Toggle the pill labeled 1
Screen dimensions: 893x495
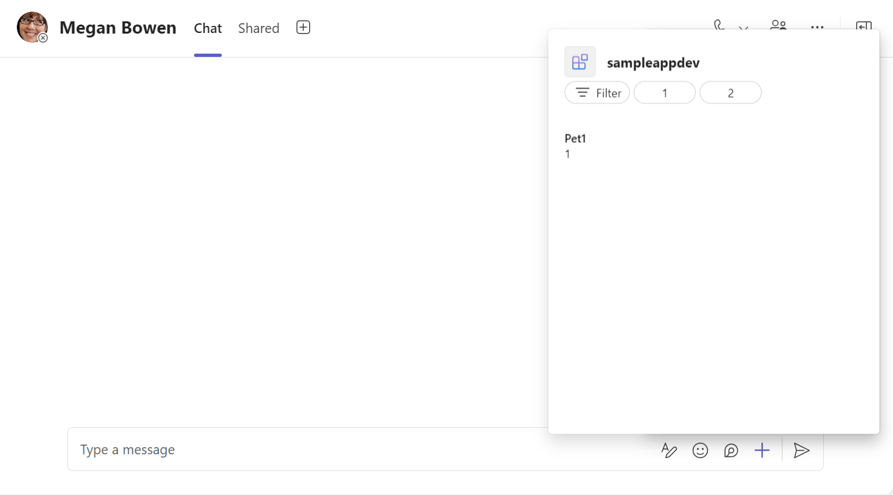[665, 92]
